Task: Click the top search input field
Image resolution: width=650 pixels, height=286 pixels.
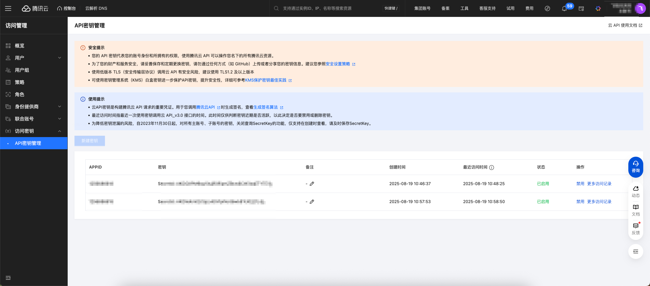Action: [328, 8]
